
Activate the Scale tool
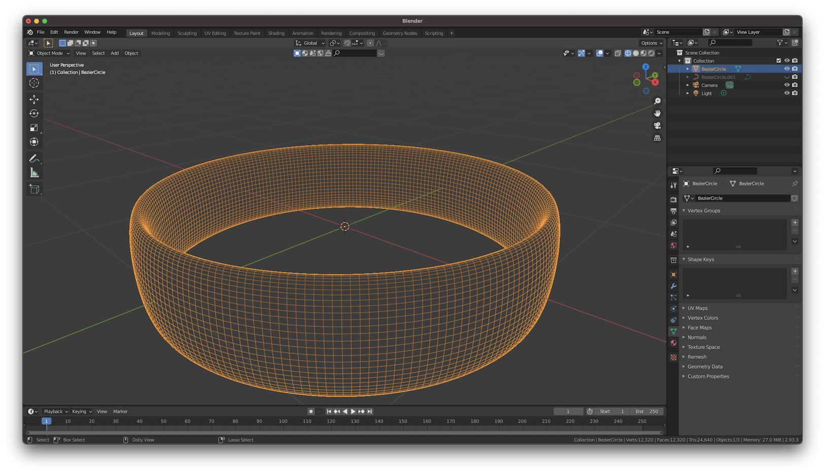click(x=34, y=128)
